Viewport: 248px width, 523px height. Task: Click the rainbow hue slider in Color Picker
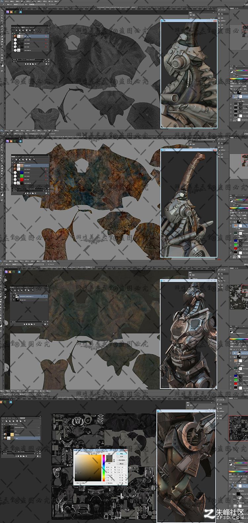click(x=104, y=468)
